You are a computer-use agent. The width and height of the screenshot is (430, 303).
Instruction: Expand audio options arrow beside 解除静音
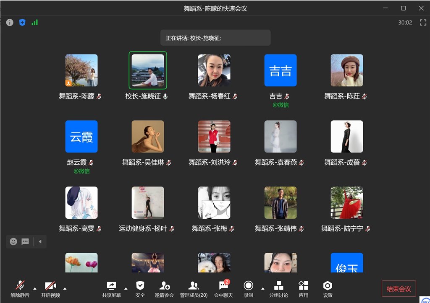coord(35,288)
